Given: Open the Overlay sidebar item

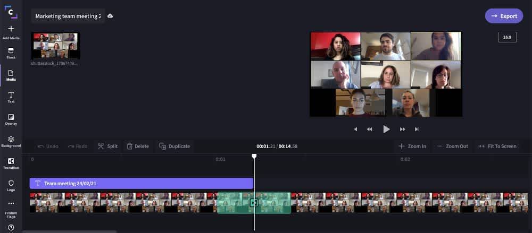Looking at the screenshot, I should pyautogui.click(x=11, y=119).
